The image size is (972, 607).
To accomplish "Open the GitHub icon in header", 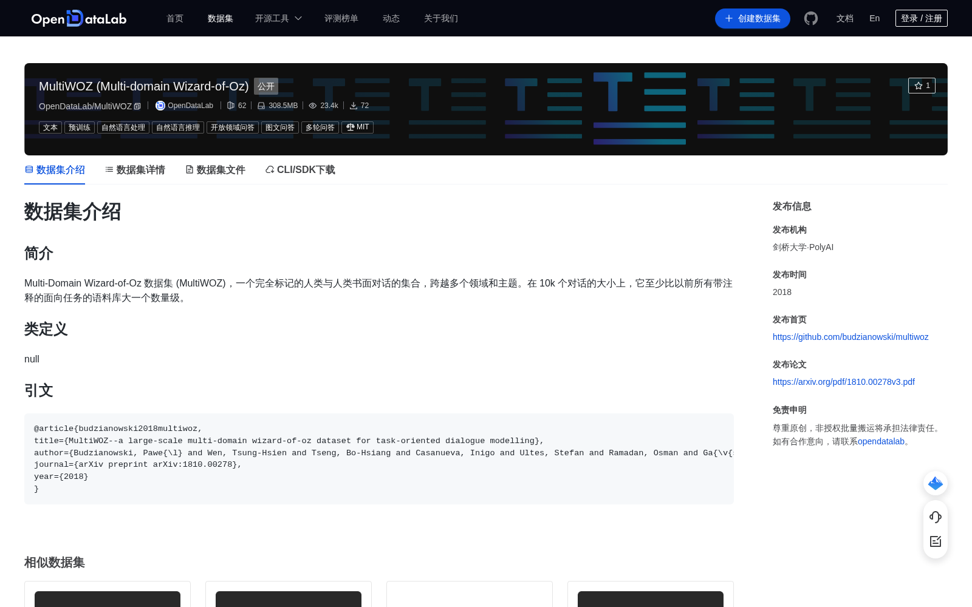I will (811, 18).
